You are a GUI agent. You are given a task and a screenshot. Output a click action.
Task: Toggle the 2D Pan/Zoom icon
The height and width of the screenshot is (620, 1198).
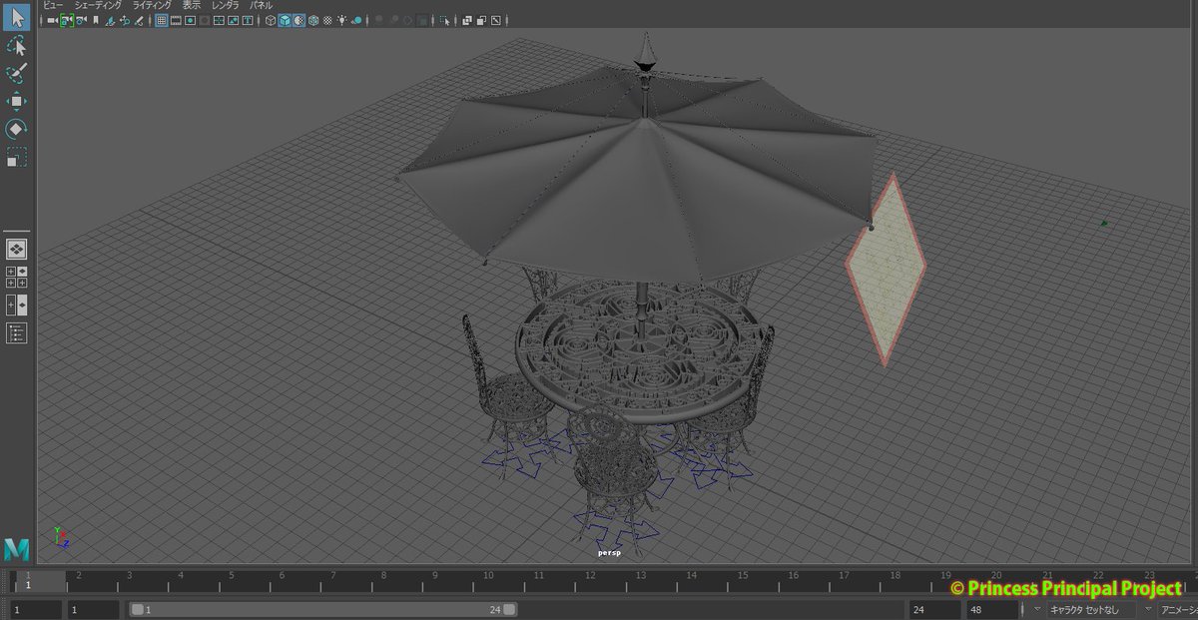point(125,20)
